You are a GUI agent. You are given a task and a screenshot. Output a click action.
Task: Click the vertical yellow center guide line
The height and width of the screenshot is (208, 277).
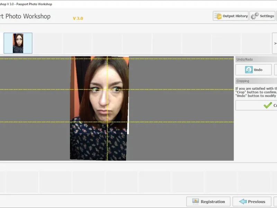pos(107,146)
